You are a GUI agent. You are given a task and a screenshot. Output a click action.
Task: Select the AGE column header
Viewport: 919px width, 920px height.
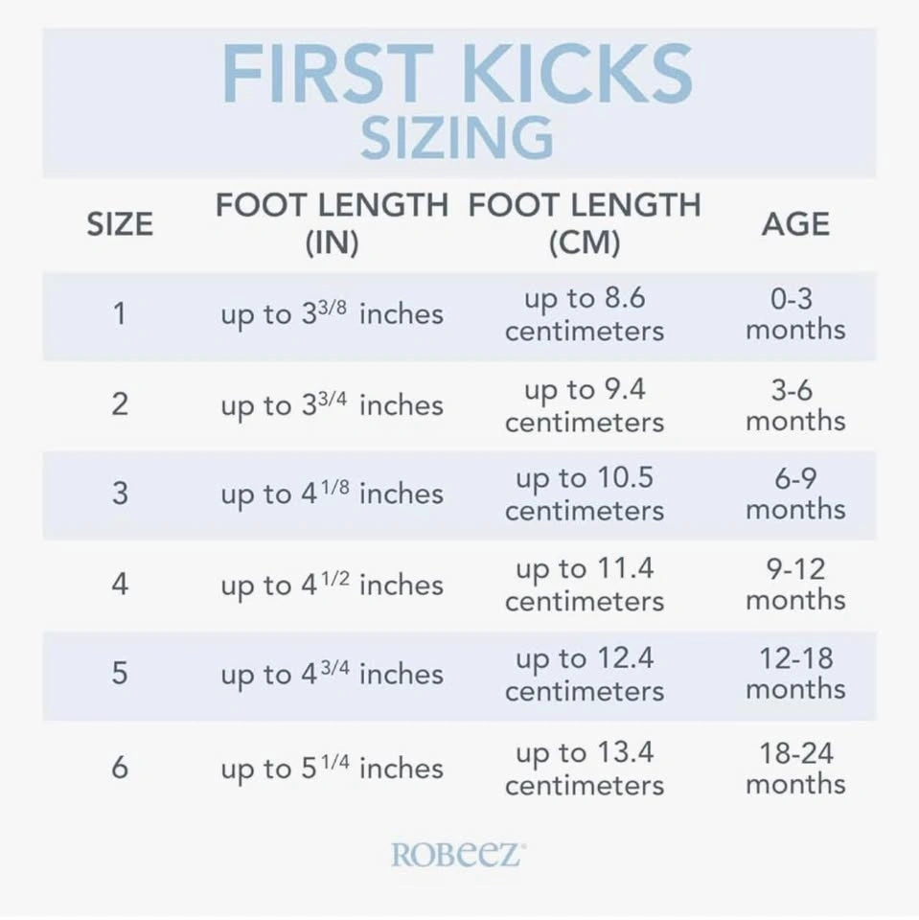795,224
